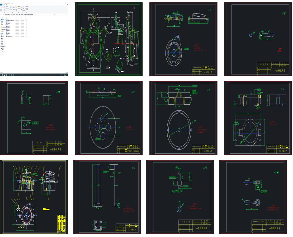Click the Paste icon in the Explorer ribbon
This screenshot has width=293, height=237.
click(4, 7)
